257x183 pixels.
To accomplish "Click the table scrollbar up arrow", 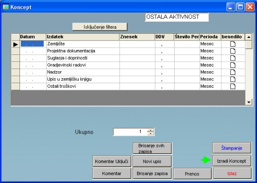I will tap(249, 37).
